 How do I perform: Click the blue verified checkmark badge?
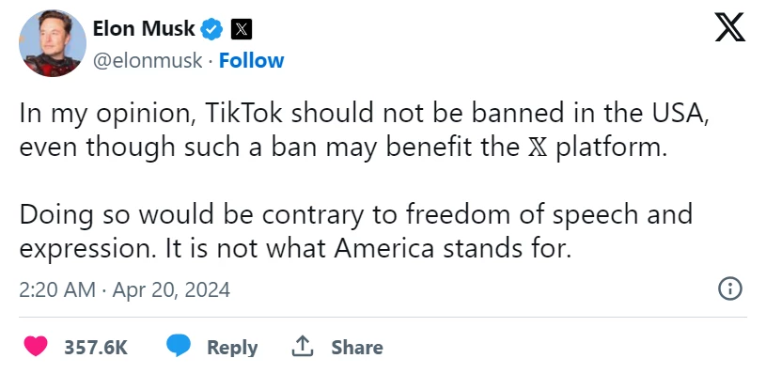tap(212, 30)
